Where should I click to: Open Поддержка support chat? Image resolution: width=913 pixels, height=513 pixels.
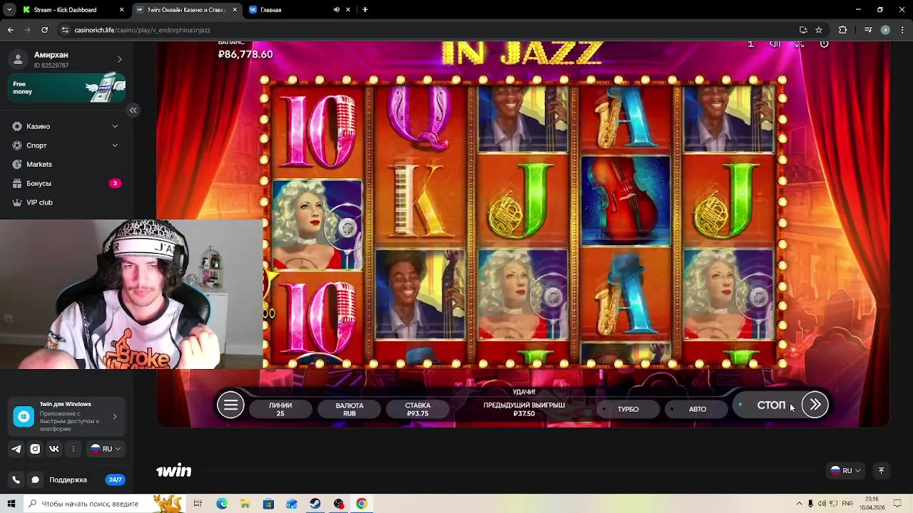click(68, 480)
